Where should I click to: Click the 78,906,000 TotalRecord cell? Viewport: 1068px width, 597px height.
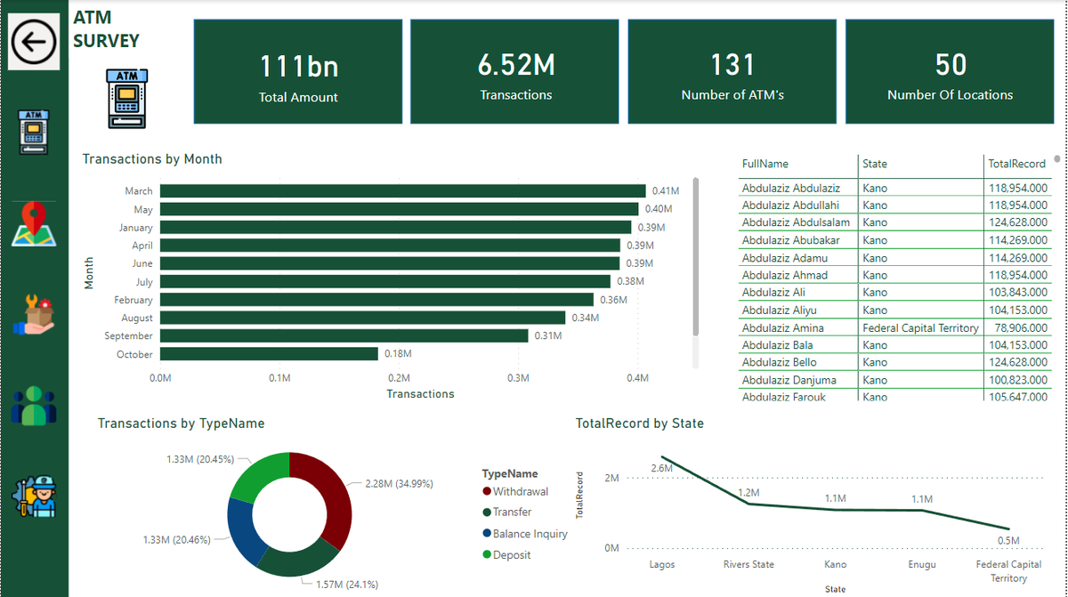tap(1020, 327)
